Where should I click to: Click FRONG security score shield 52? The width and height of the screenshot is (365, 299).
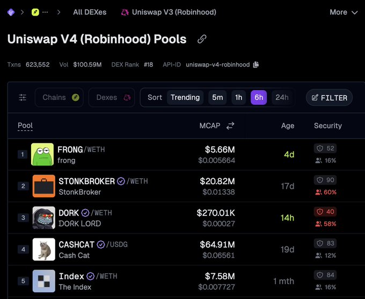(325, 148)
